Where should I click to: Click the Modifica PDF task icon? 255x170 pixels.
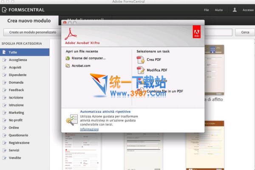(x=141, y=70)
